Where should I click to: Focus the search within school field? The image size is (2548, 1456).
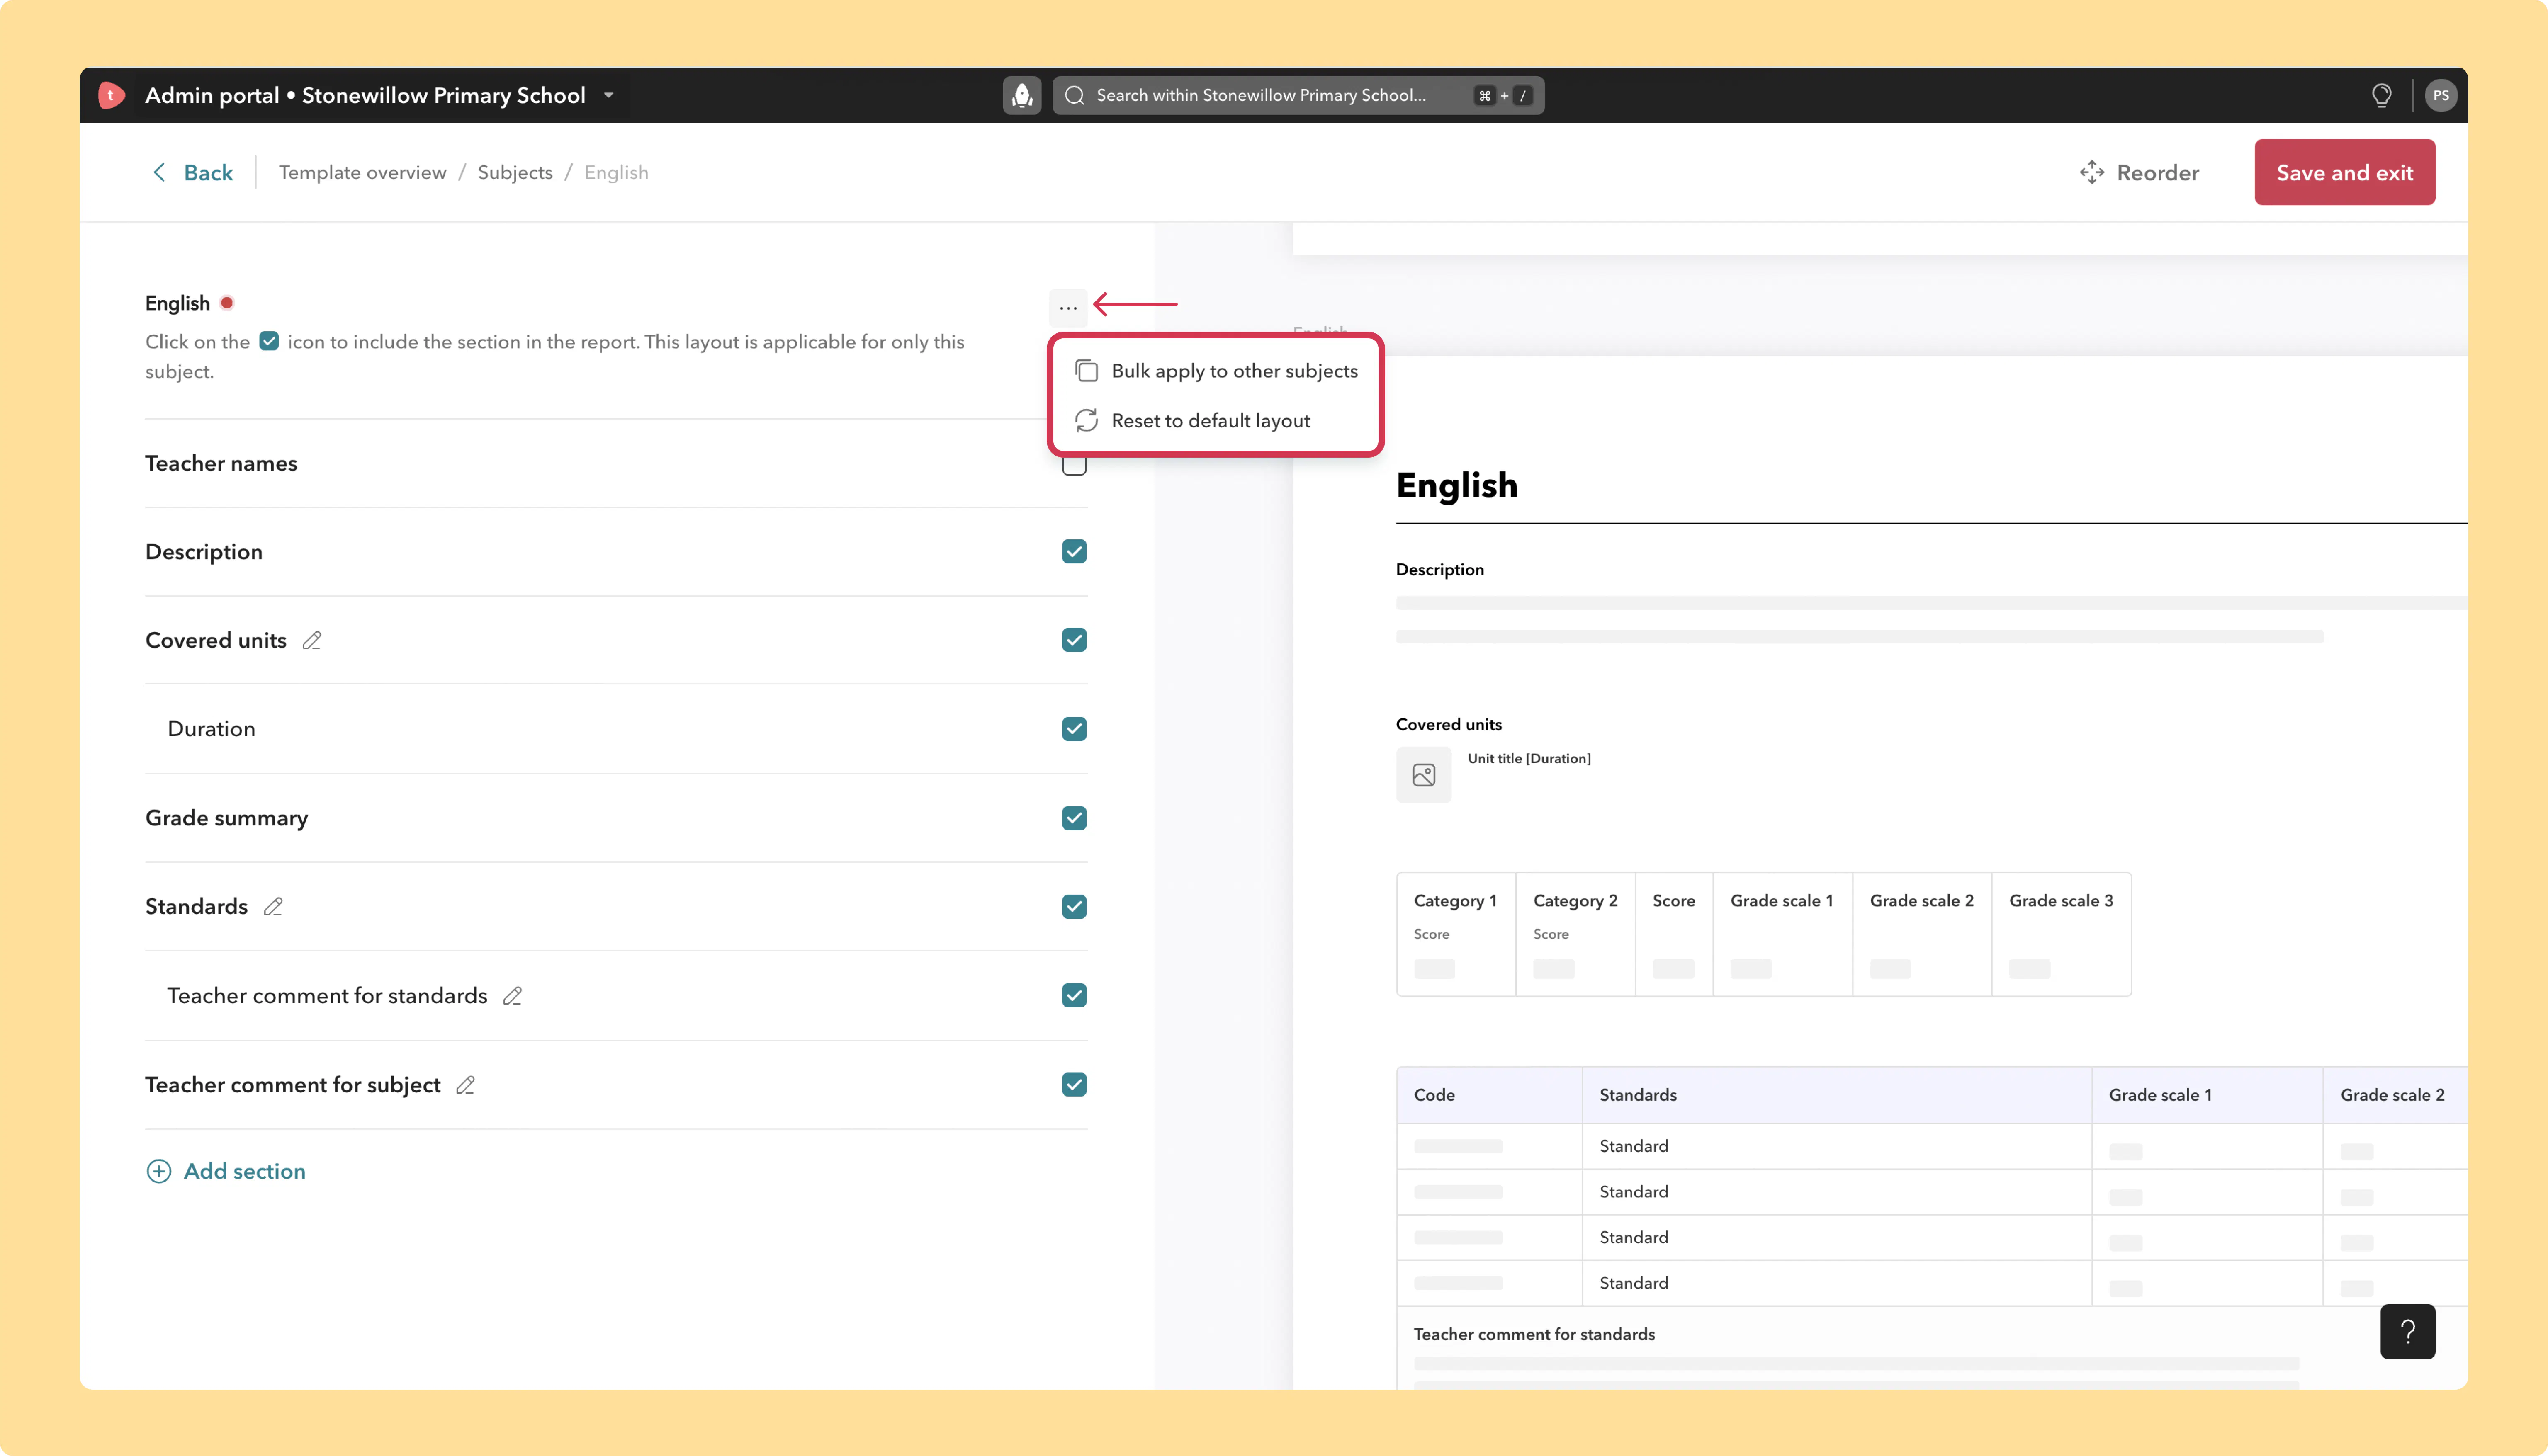1298,95
